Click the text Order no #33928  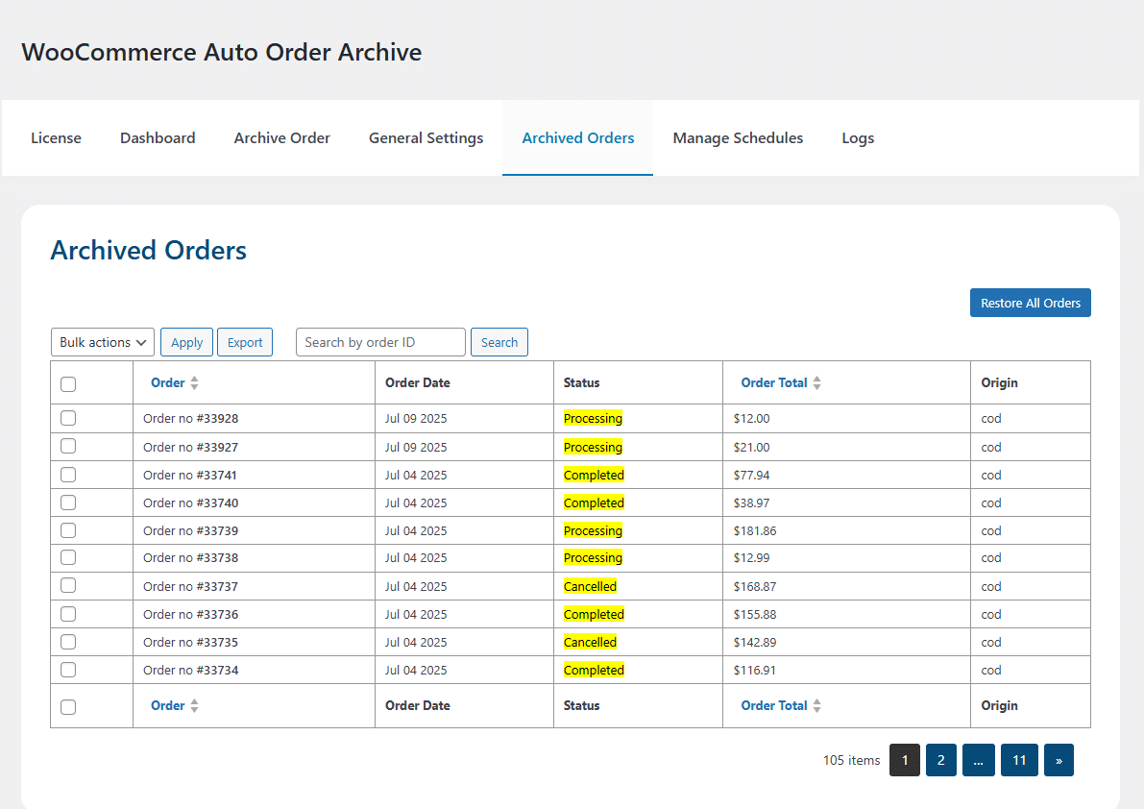(x=190, y=419)
